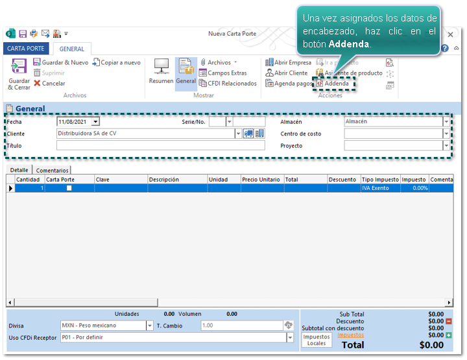Click the red minus icon beside Descuento
The width and height of the screenshot is (467, 360).
tap(449, 321)
